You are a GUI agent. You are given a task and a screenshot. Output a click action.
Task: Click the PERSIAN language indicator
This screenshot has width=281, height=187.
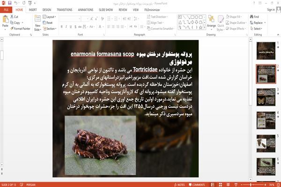pyautogui.click(x=31, y=185)
